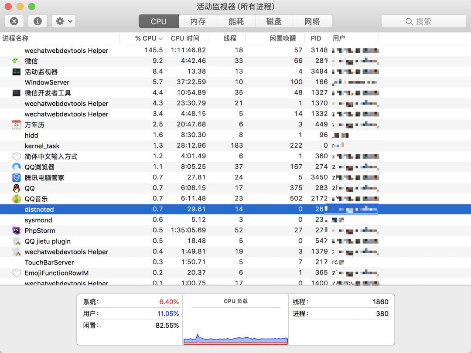Select the 腾讯电脑管家 process name
The image size is (471, 353).
(x=44, y=178)
